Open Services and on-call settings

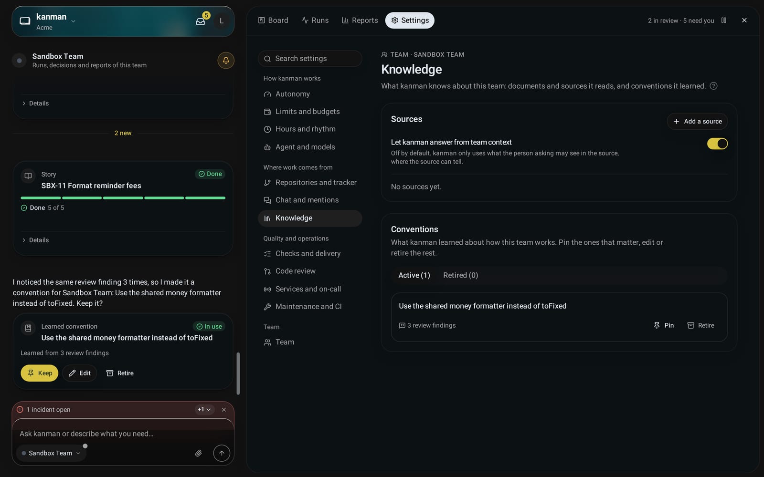pos(310,289)
